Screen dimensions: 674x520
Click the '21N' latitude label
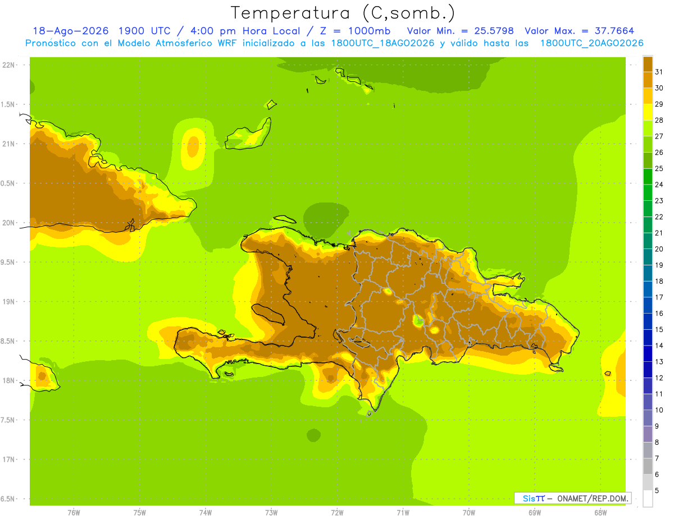[x=9, y=144]
